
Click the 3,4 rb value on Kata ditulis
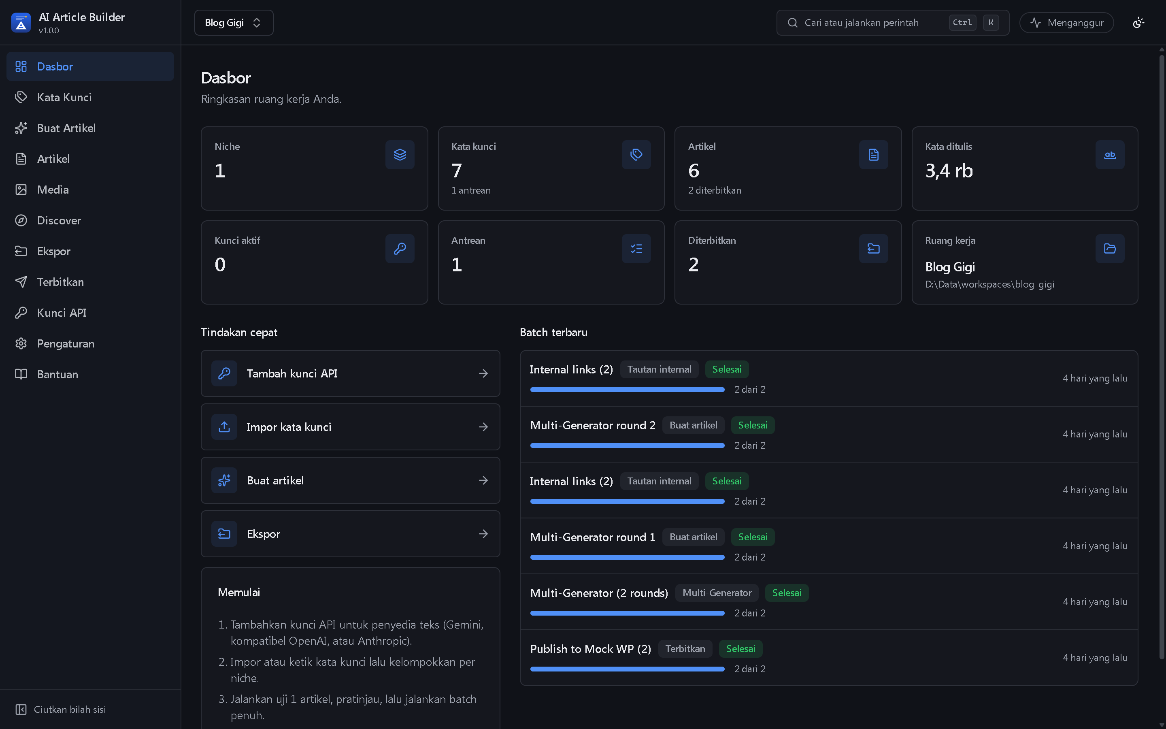pos(949,171)
